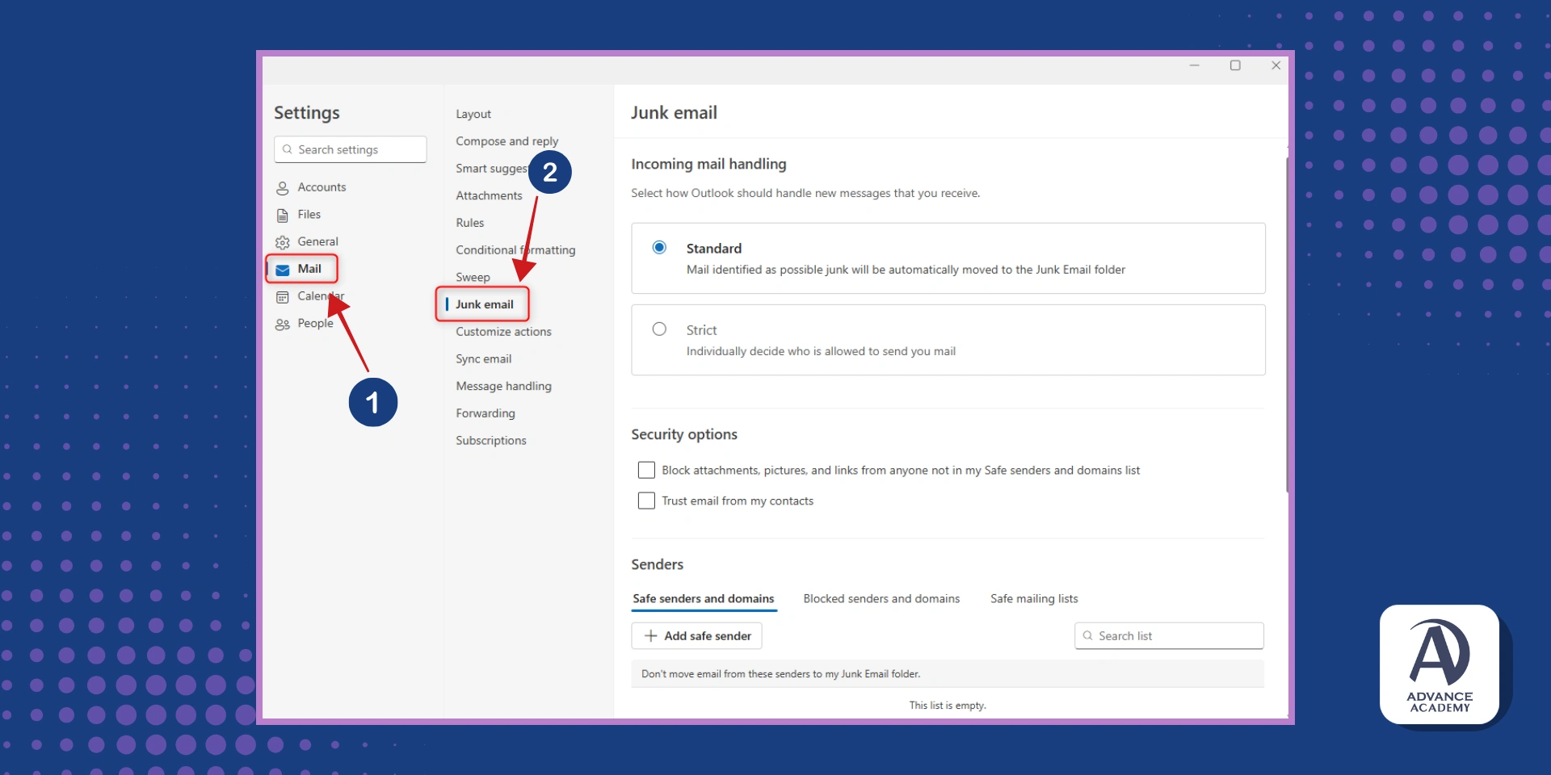The width and height of the screenshot is (1551, 775).
Task: Open Message handling settings
Action: coord(503,387)
